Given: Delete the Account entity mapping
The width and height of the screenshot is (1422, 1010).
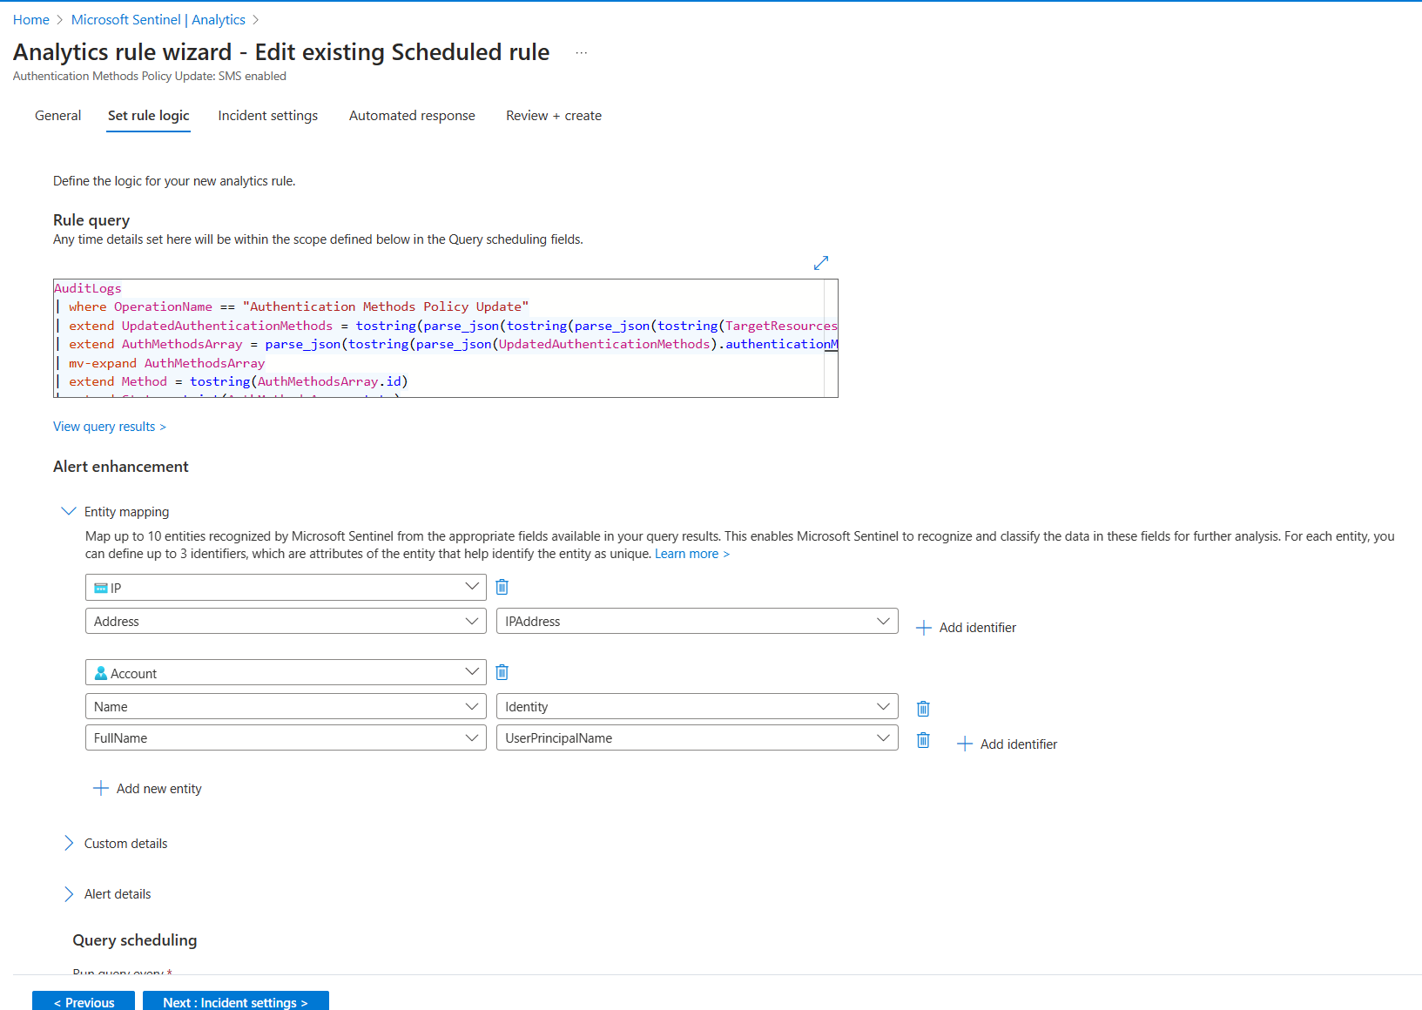Looking at the screenshot, I should click(502, 671).
